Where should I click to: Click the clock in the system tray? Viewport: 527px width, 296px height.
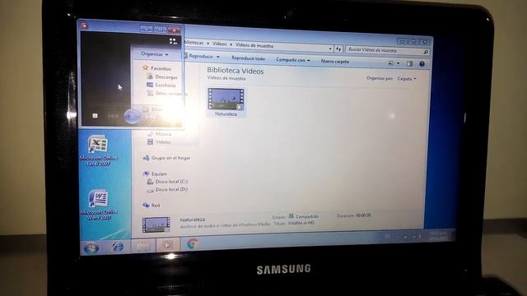pyautogui.click(x=439, y=235)
